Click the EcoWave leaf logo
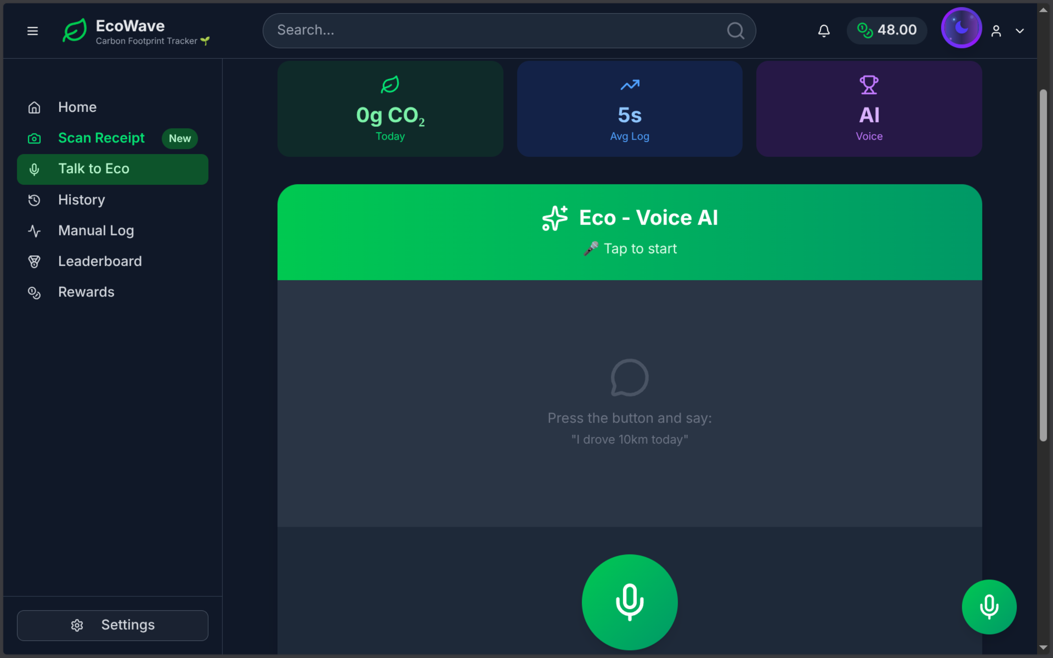This screenshot has width=1053, height=658. (x=74, y=31)
